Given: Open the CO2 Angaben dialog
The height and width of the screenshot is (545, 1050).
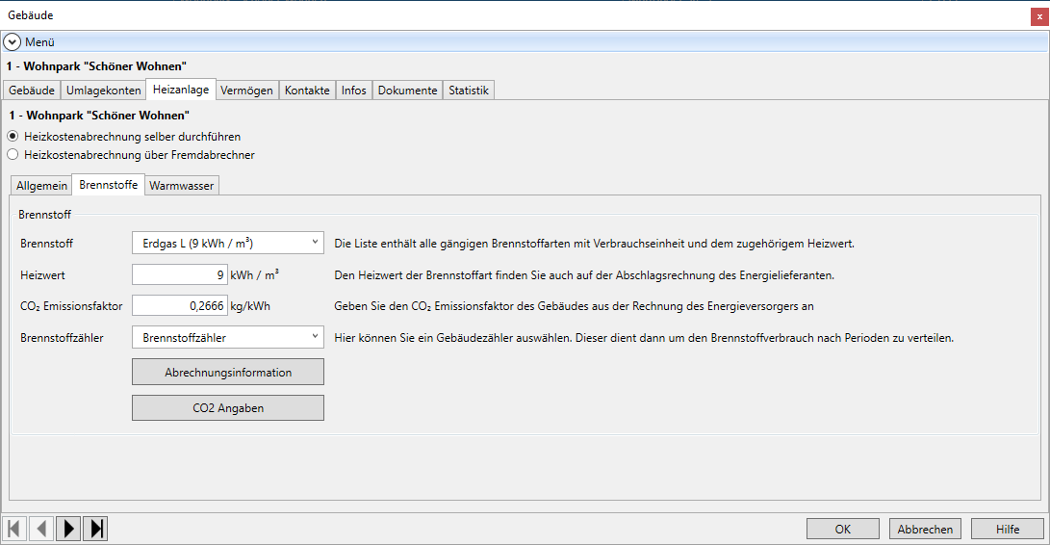Looking at the screenshot, I should (228, 408).
